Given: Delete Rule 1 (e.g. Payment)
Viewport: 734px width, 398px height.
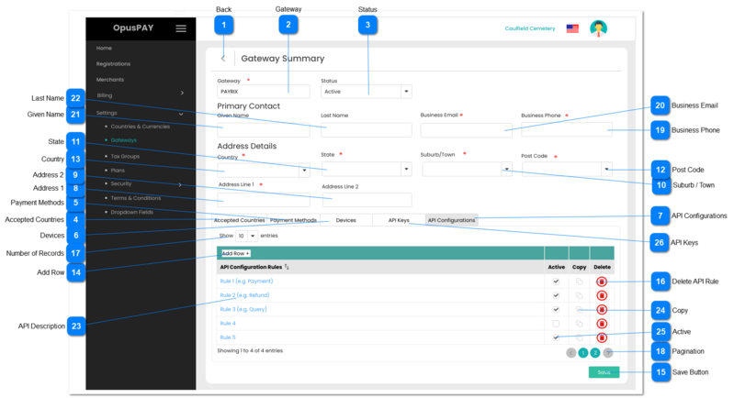Looking at the screenshot, I should pyautogui.click(x=602, y=282).
